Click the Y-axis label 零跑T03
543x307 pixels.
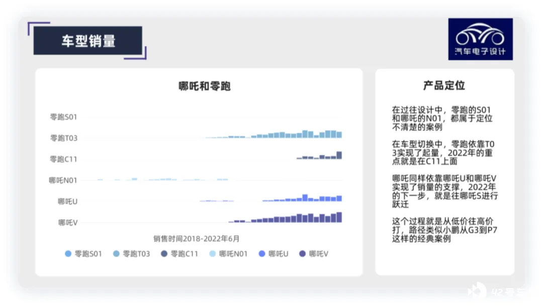point(64,138)
